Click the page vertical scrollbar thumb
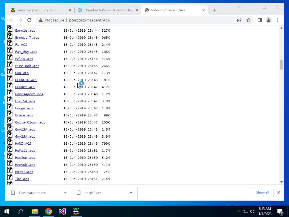The height and width of the screenshot is (217, 289). tap(281, 65)
